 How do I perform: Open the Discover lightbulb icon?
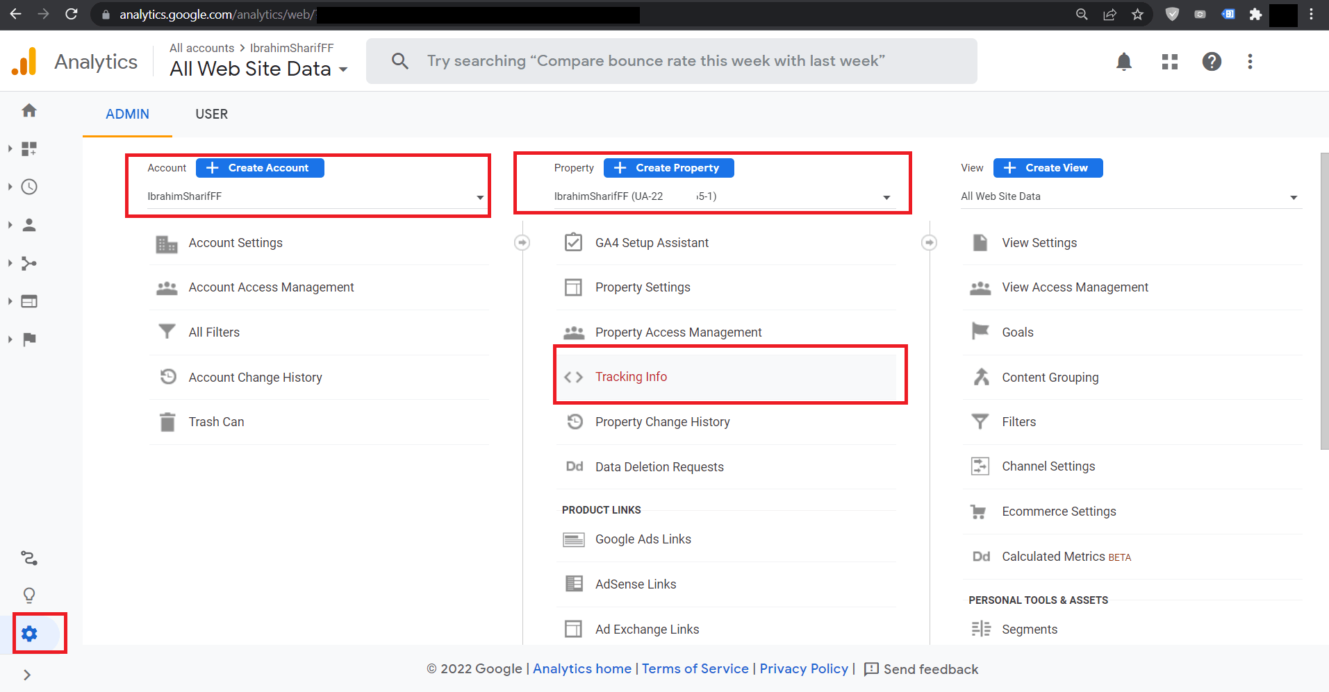[x=29, y=596]
